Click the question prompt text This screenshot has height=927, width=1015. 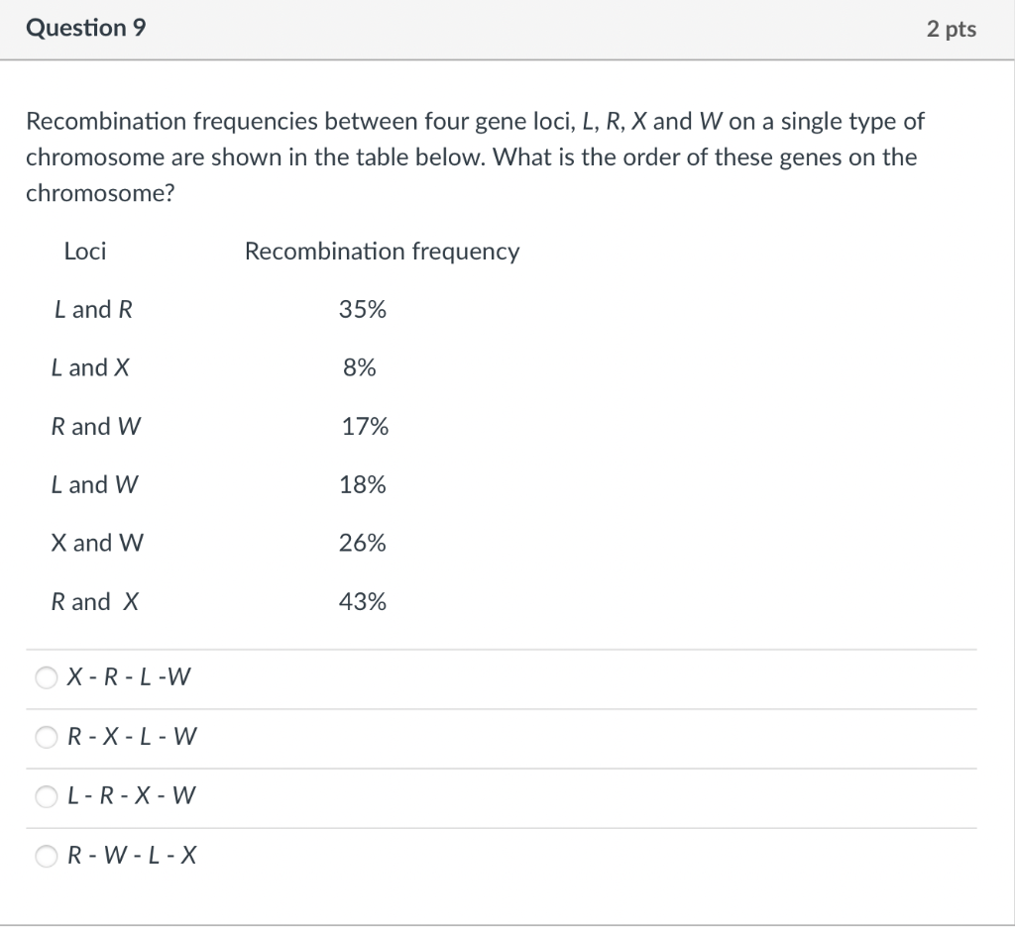[476, 156]
